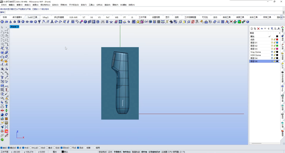Screen dimensions: 285x153
Task: Select the SubD cone tool icon
Action: click(11, 22)
